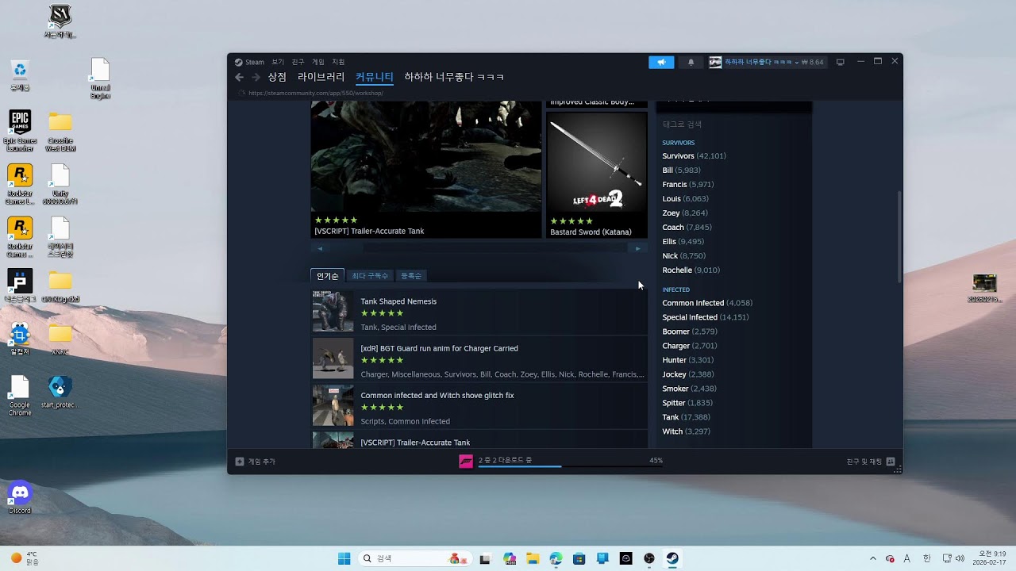The image size is (1016, 571).
Task: Click the Steam icon in the taskbar
Action: [672, 558]
